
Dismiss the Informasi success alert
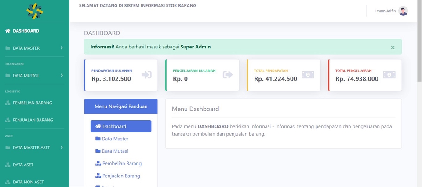pos(393,47)
